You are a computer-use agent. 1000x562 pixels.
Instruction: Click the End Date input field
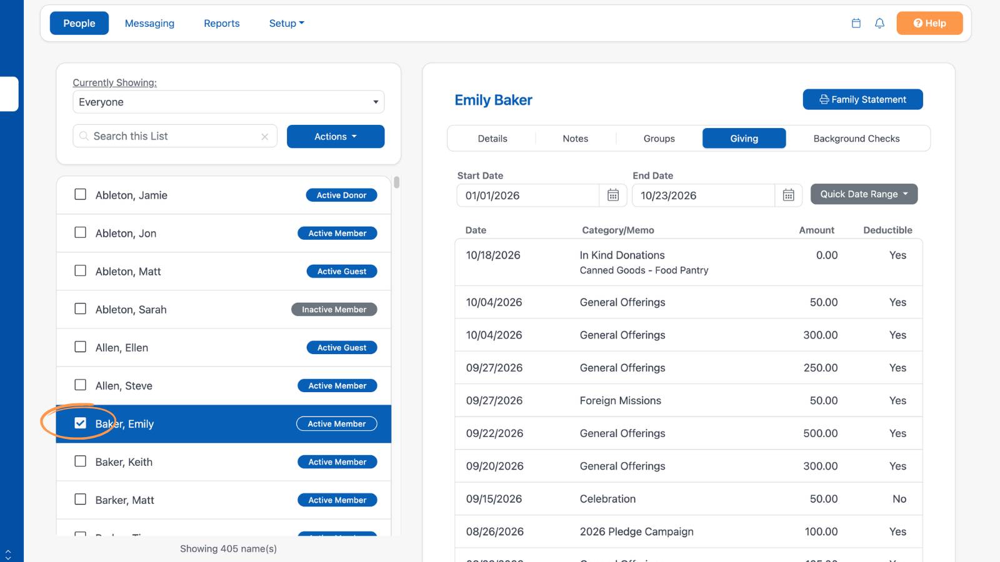703,195
